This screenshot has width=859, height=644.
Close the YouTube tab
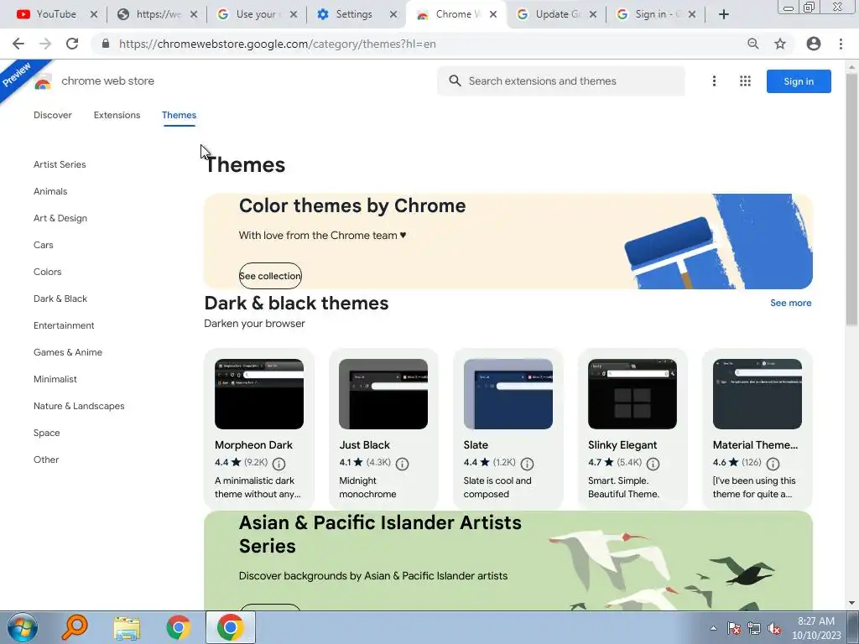tap(94, 14)
